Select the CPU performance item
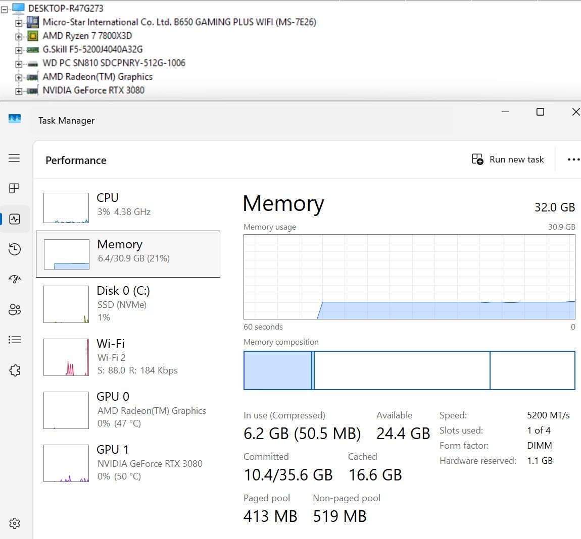The image size is (581, 539). (x=128, y=207)
